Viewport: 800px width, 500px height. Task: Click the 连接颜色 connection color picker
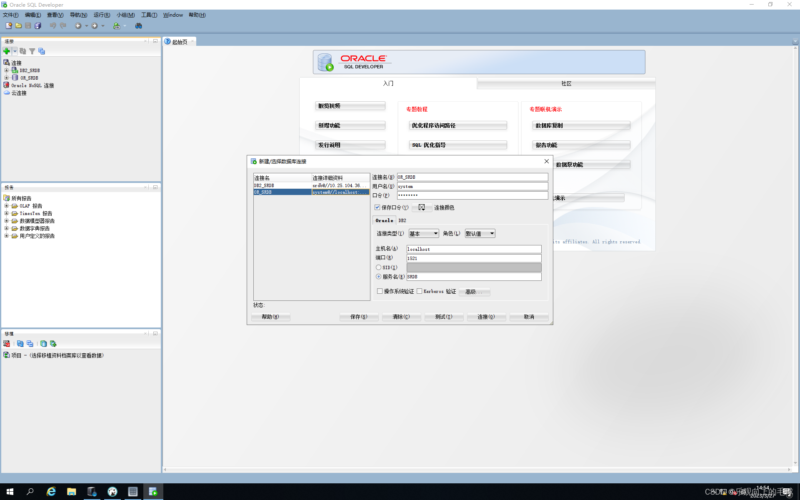point(422,207)
